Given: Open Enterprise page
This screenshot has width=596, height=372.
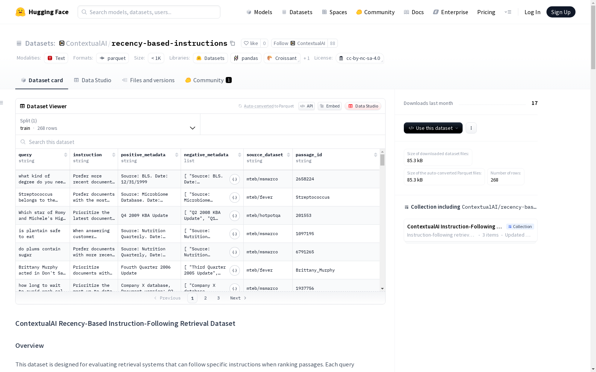Looking at the screenshot, I should coord(450,12).
